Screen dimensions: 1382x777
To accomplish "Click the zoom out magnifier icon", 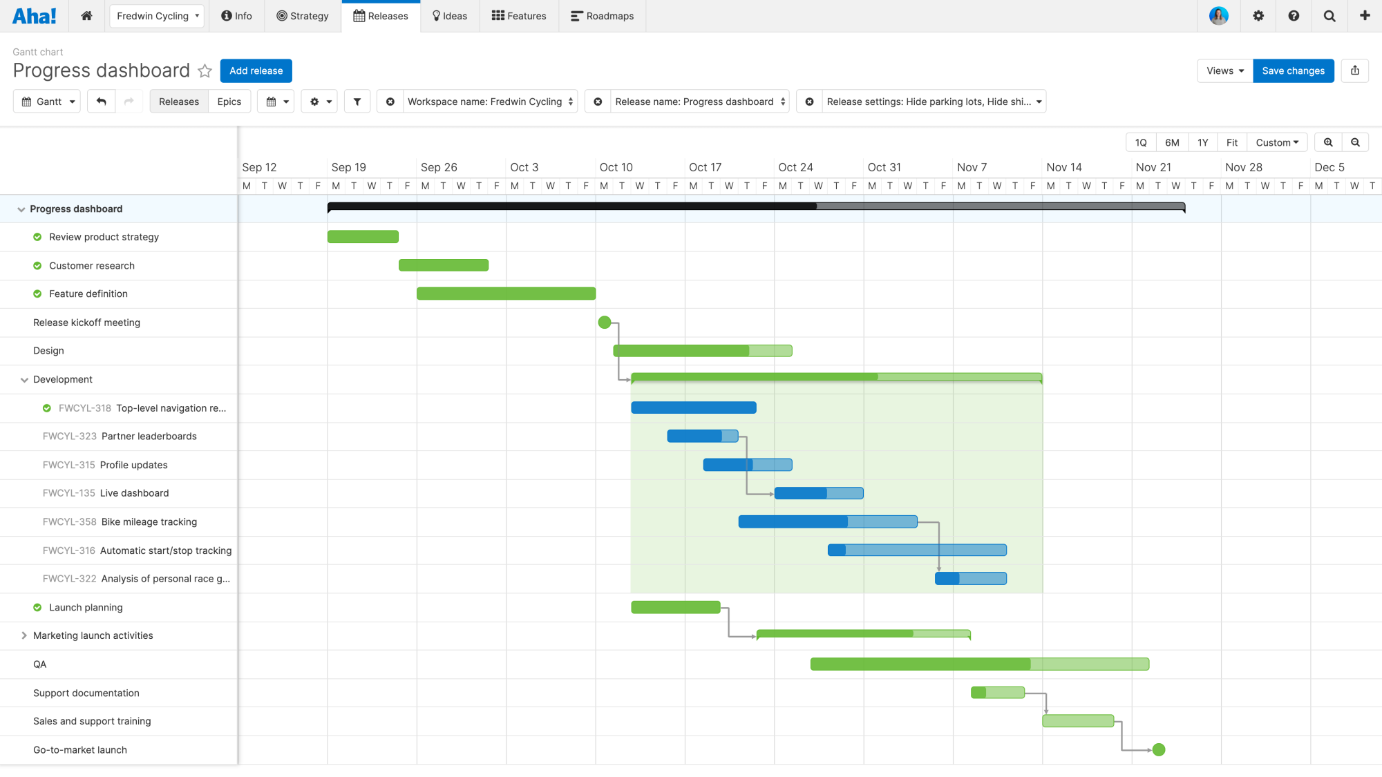I will click(x=1356, y=142).
